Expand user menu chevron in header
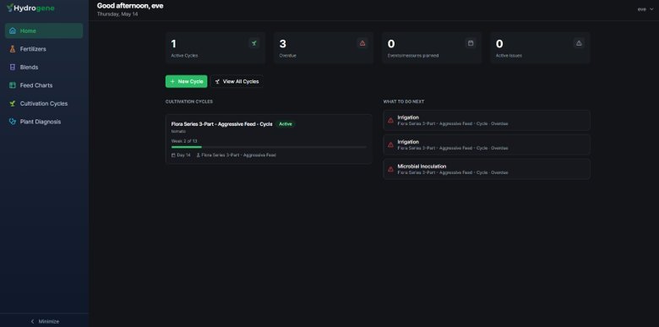Viewport: 659px width, 327px height. [x=652, y=9]
